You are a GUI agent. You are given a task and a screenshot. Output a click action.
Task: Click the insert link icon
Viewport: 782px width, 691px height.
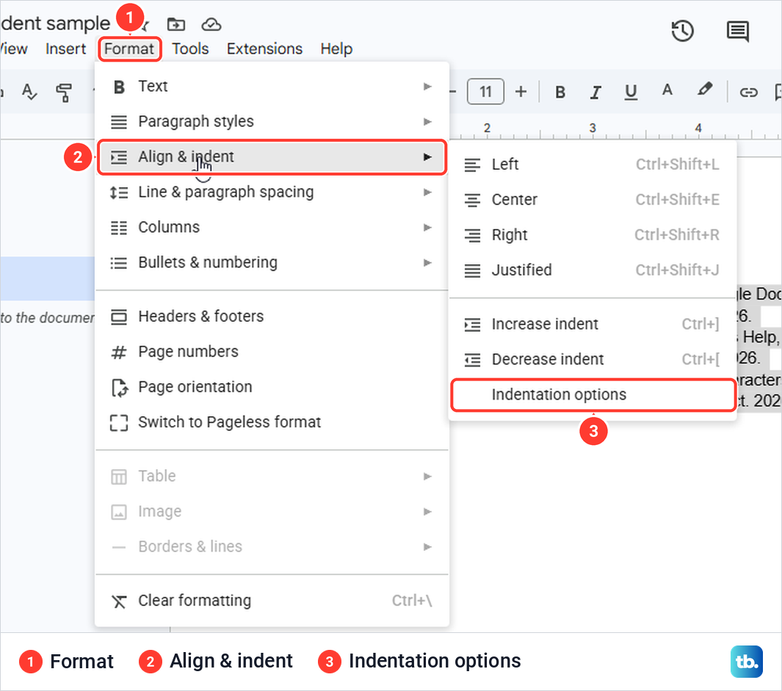pos(748,93)
